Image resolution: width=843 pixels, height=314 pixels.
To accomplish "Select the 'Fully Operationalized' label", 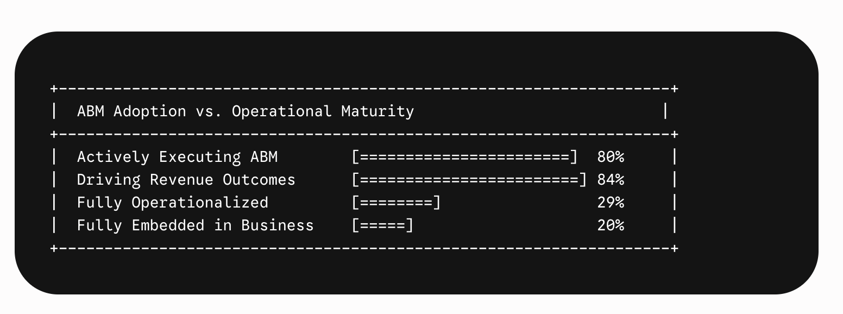I will [173, 203].
